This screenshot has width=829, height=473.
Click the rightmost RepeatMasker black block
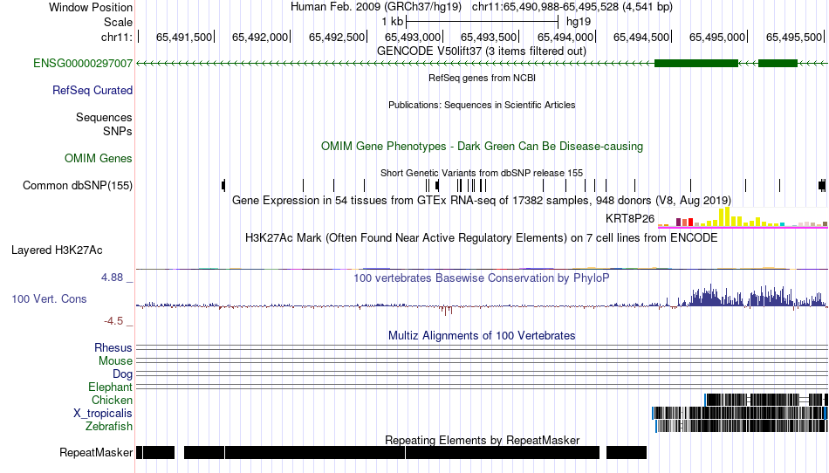click(x=627, y=452)
